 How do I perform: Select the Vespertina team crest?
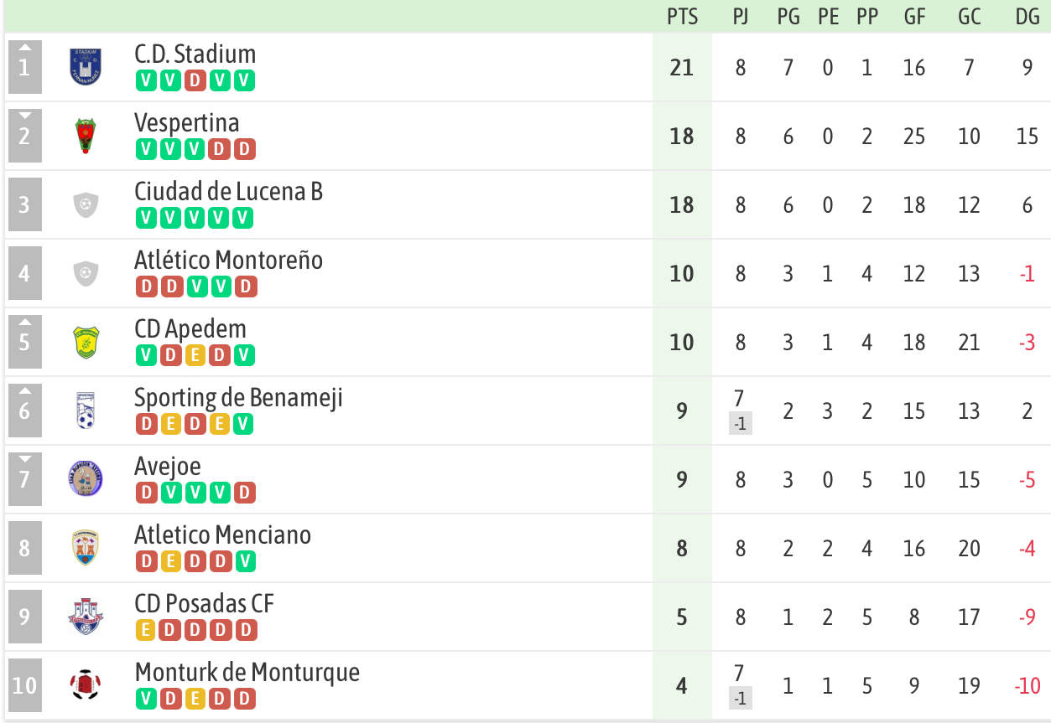pos(86,136)
